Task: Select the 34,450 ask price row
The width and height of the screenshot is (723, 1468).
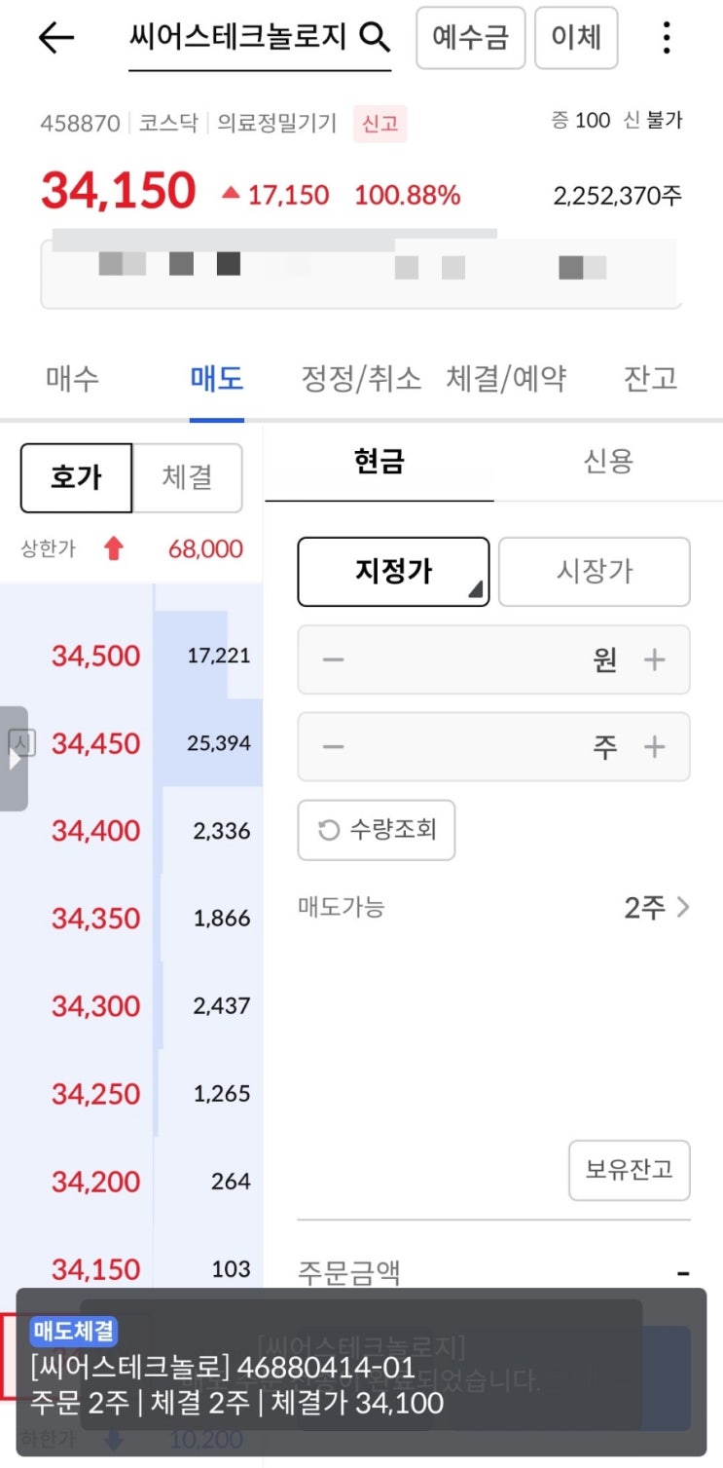Action: (x=131, y=743)
